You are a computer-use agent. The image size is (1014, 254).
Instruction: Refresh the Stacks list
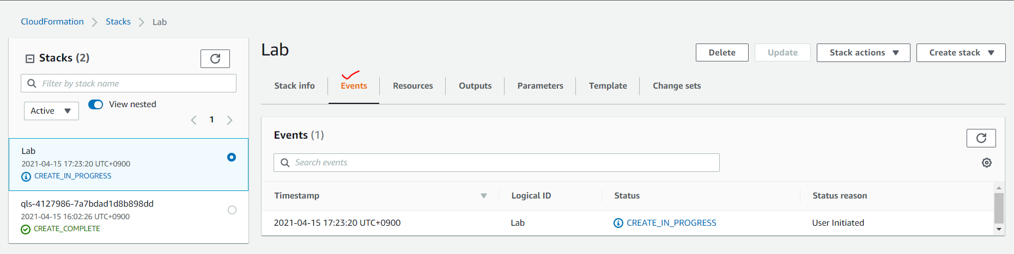click(215, 59)
